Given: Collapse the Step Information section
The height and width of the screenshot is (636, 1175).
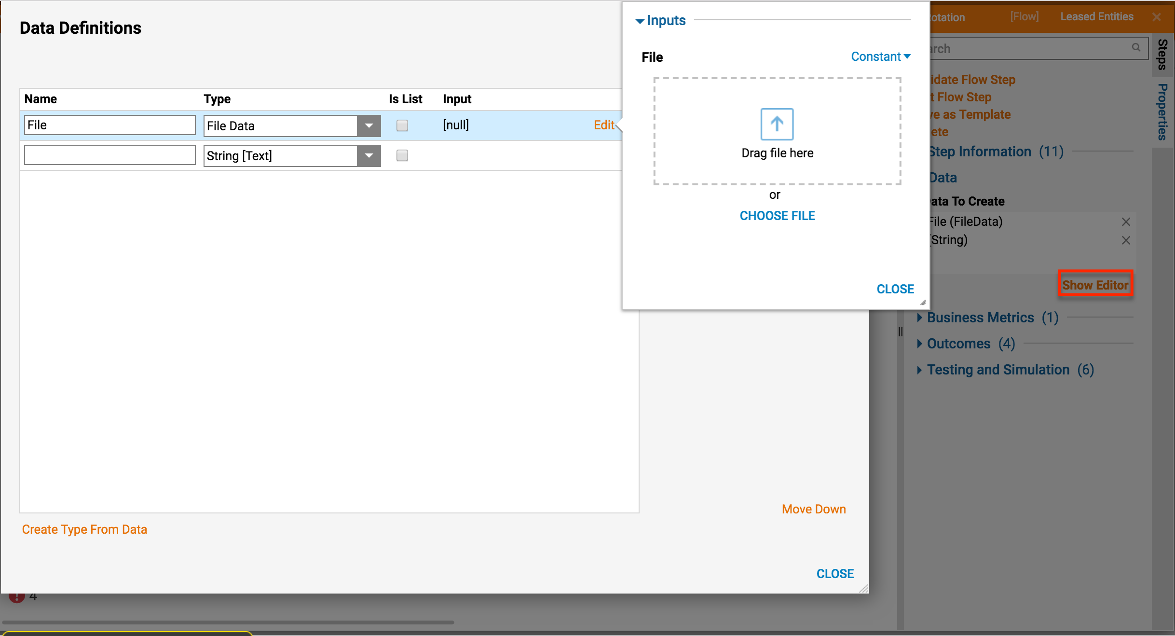Looking at the screenshot, I should [x=996, y=152].
